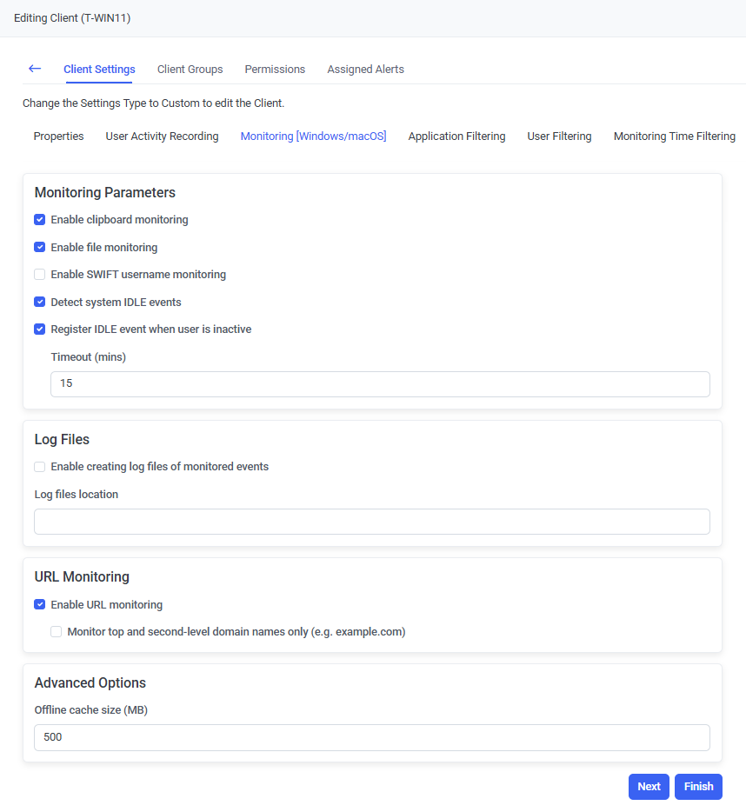Open the Permissions tab
The width and height of the screenshot is (746, 812).
[x=275, y=70]
